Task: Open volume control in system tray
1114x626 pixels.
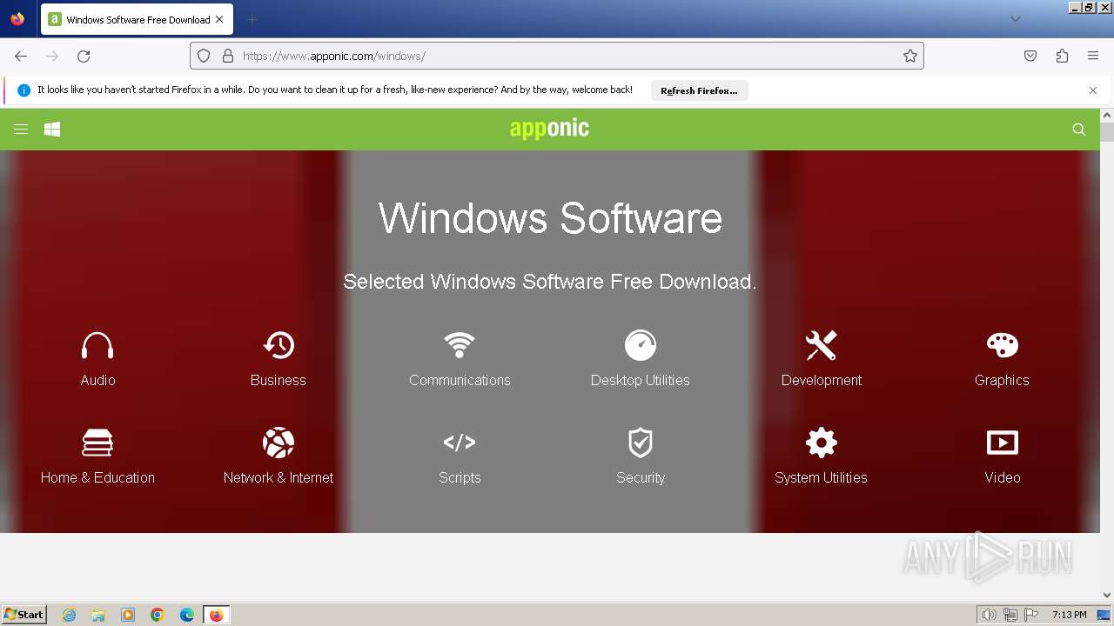Action: click(x=989, y=615)
